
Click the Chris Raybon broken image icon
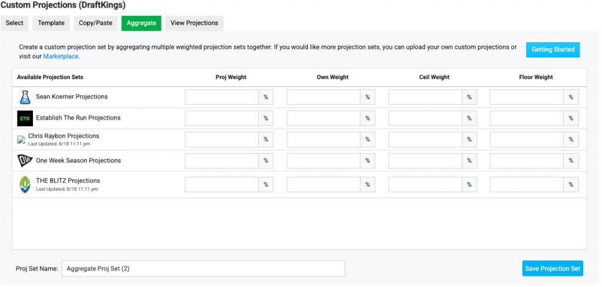[21, 140]
